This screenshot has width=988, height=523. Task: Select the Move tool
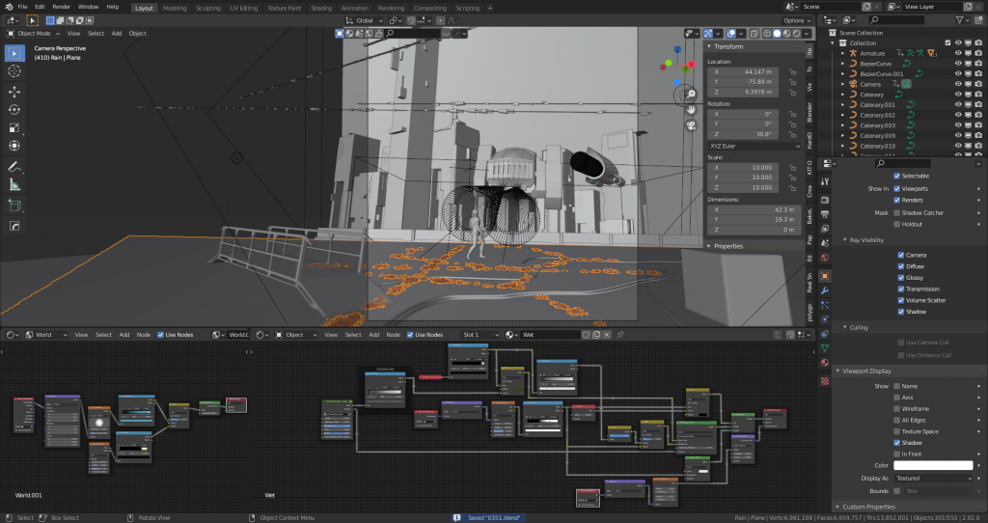14,92
